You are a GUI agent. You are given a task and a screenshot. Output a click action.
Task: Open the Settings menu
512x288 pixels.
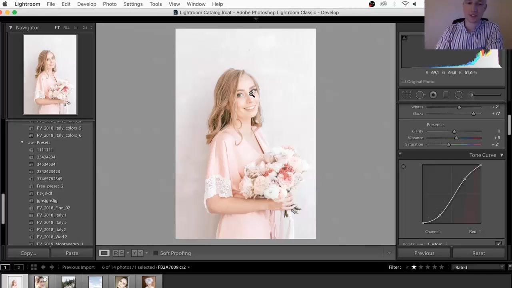(133, 4)
